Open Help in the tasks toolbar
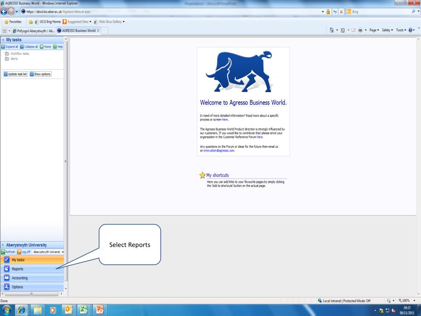Image resolution: width=421 pixels, height=316 pixels. (x=58, y=47)
